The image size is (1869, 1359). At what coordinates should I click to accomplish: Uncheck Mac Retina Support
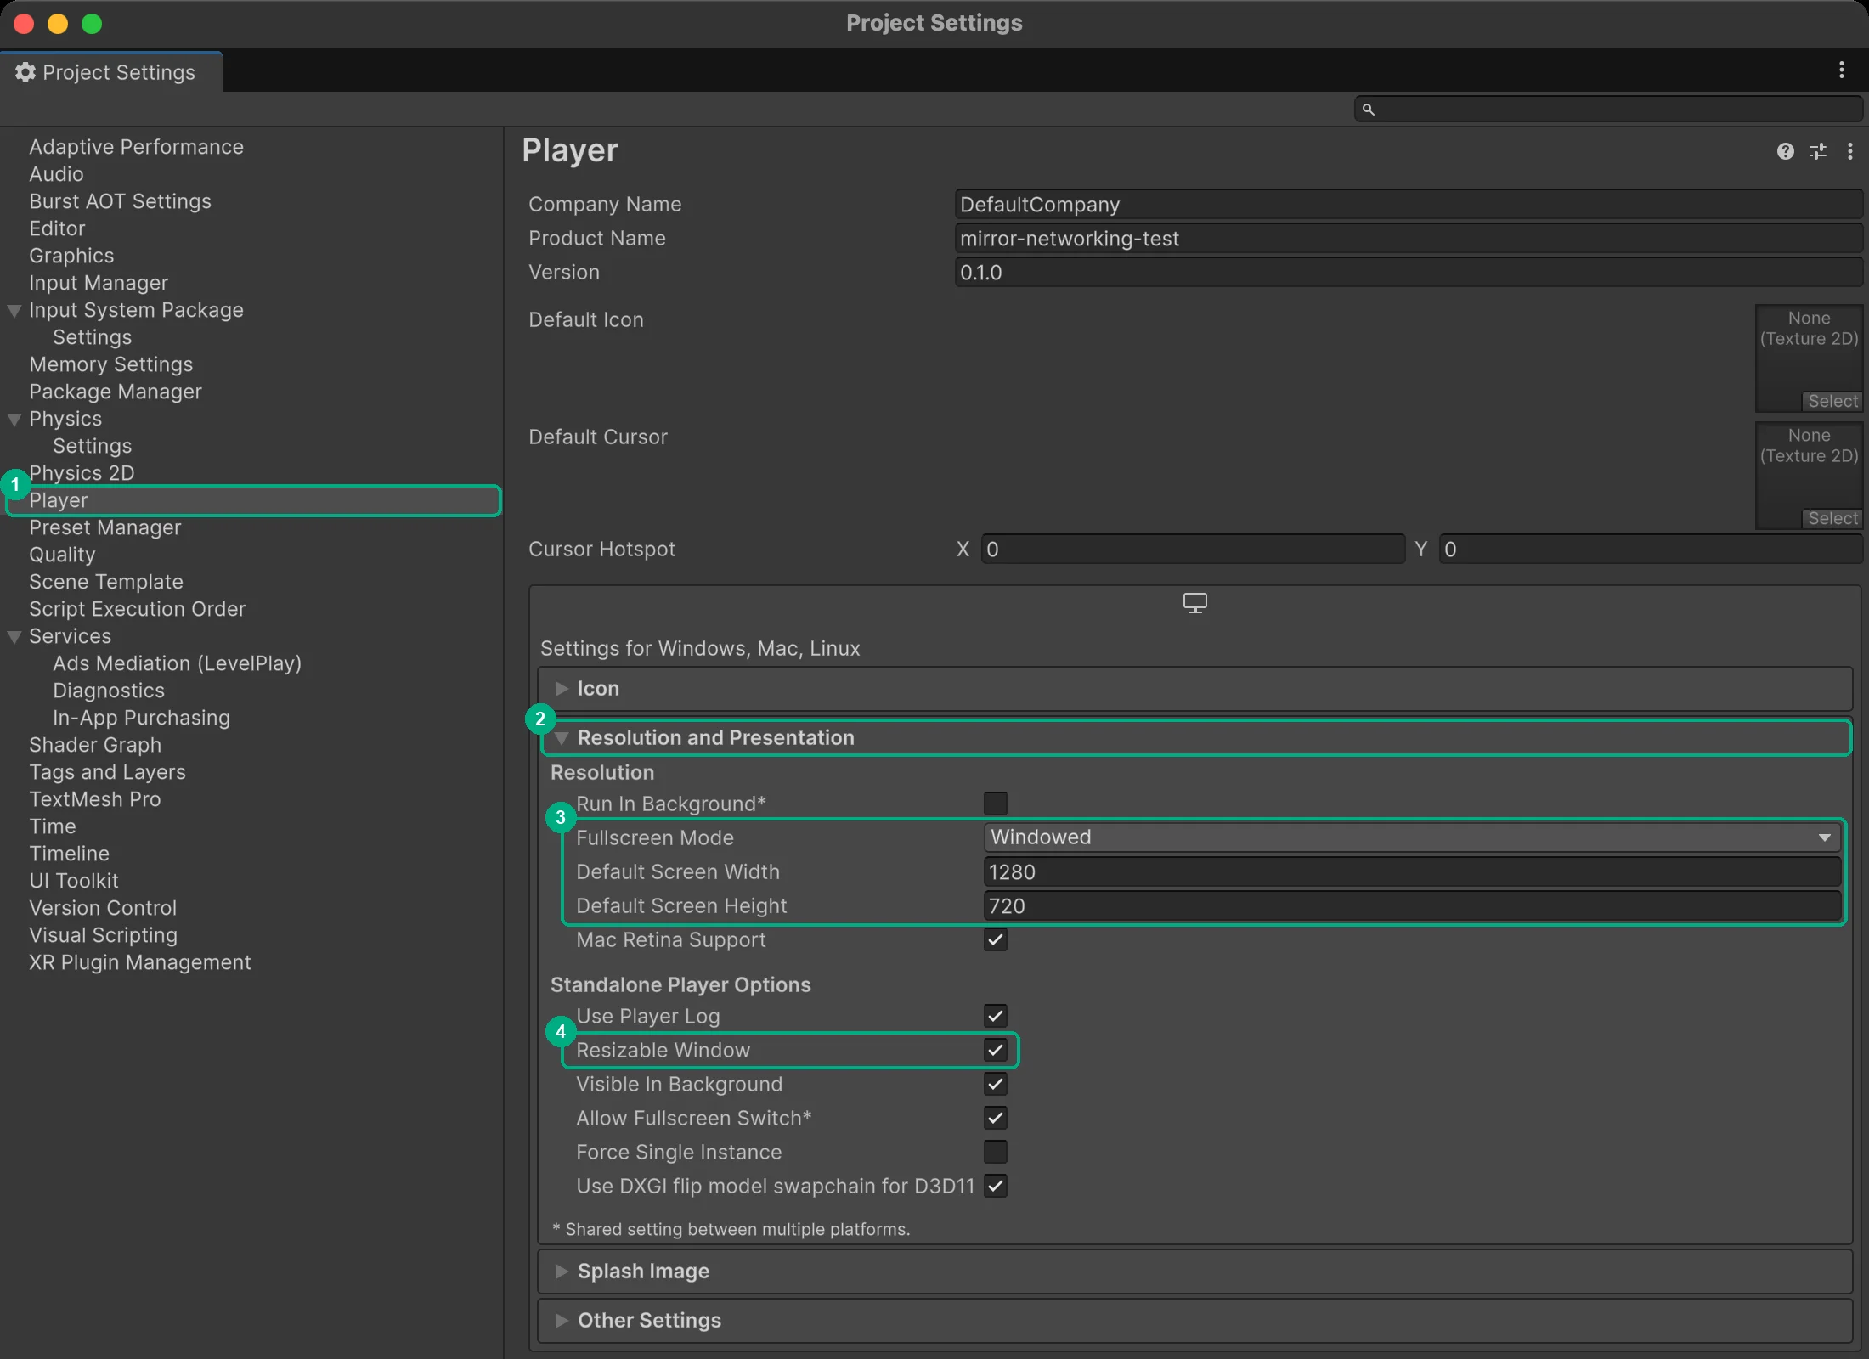pos(995,939)
